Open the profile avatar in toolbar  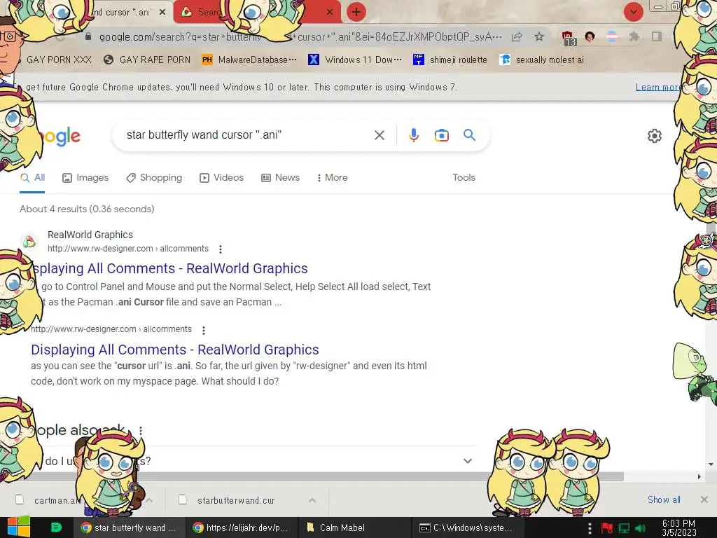(x=590, y=36)
